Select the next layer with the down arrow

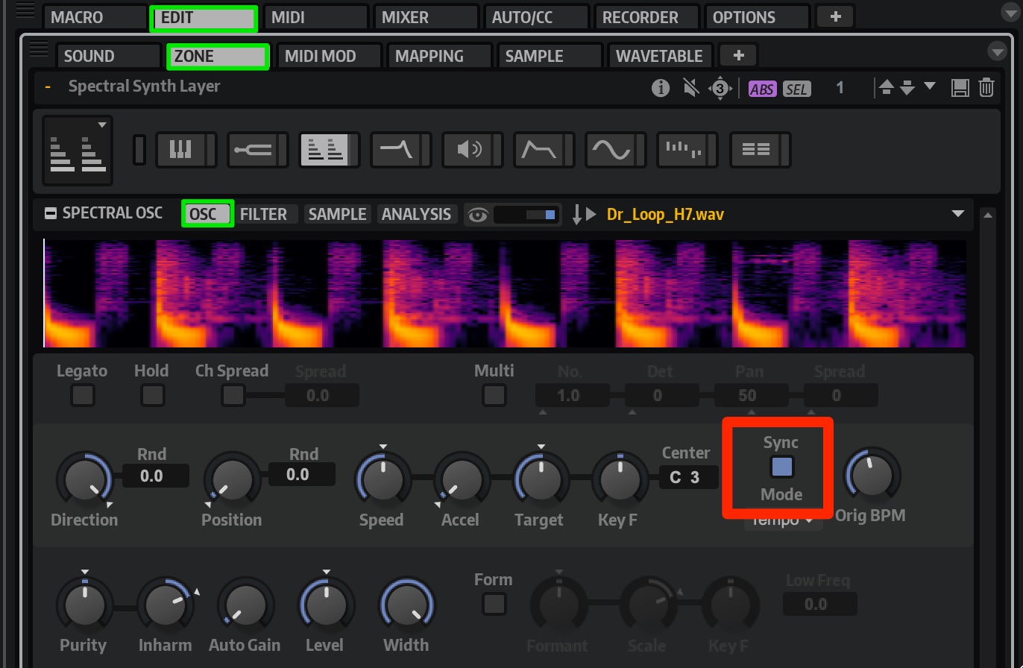[907, 88]
